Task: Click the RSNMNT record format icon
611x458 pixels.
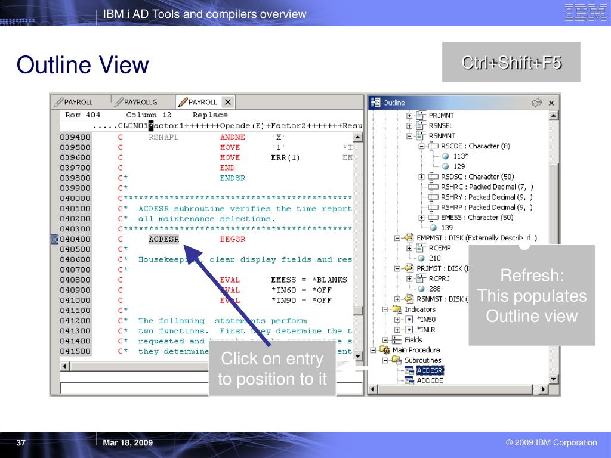Action: point(421,135)
